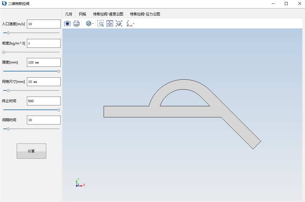Select the 几何 tab
The image size is (305, 202).
(68, 14)
